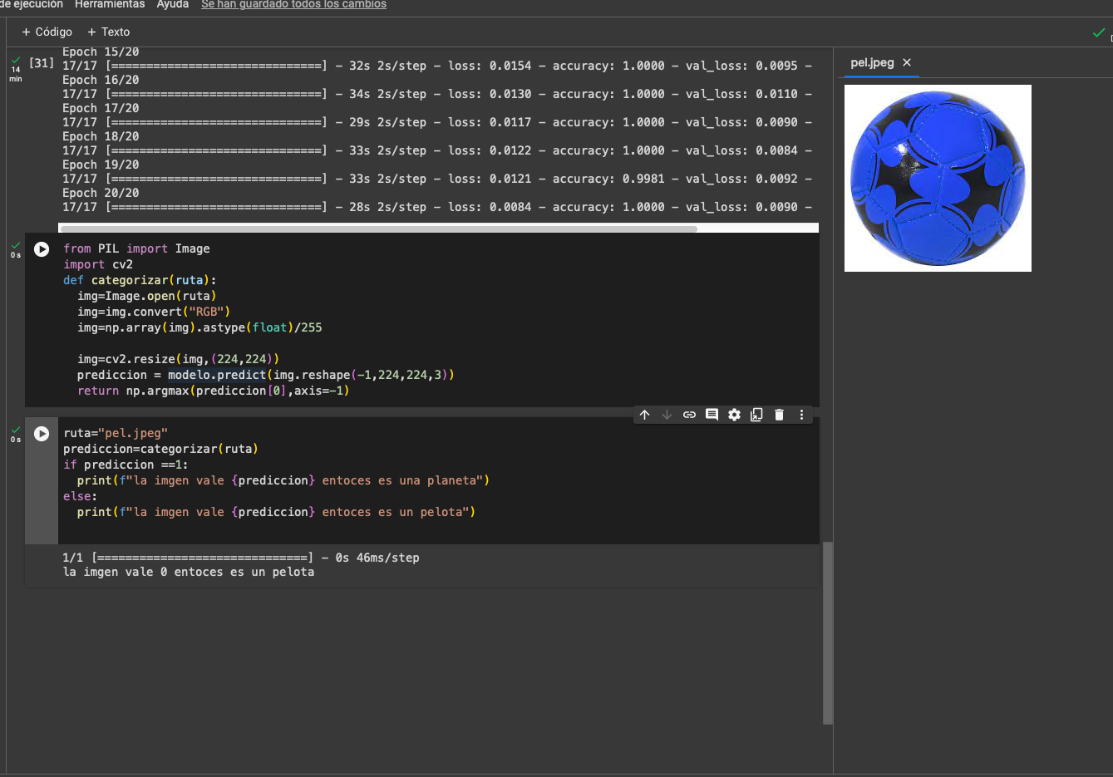Viewport: 1113px width, 777px height.
Task: Move cell up with arrow icon
Action: coord(644,415)
